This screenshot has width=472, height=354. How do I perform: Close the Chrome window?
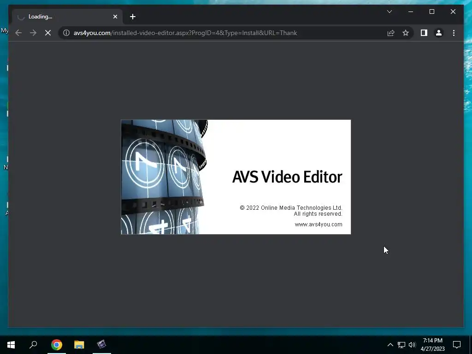point(453,12)
